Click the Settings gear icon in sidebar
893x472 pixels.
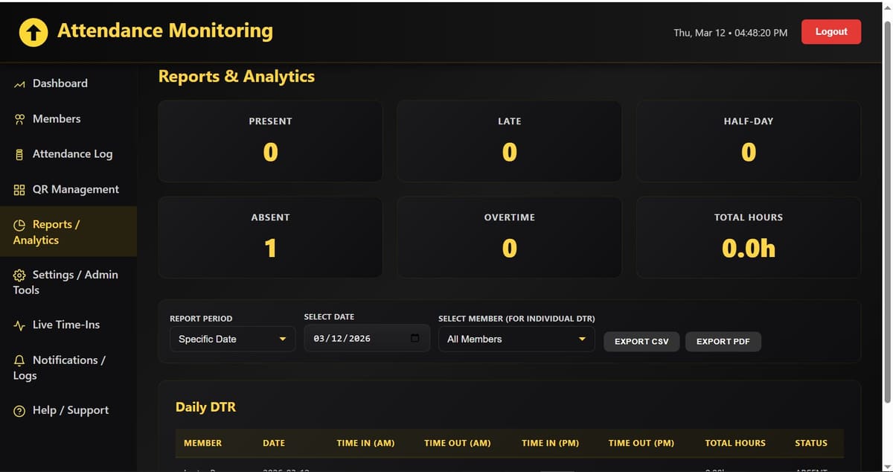20,275
